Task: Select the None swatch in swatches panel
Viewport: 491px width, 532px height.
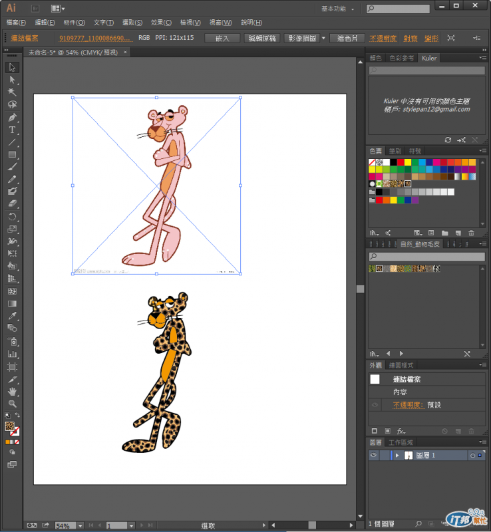Action: click(372, 162)
